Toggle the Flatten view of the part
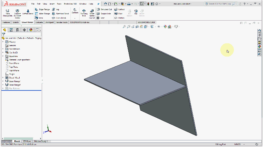Viewport: 263px width, 147px height. [120, 18]
